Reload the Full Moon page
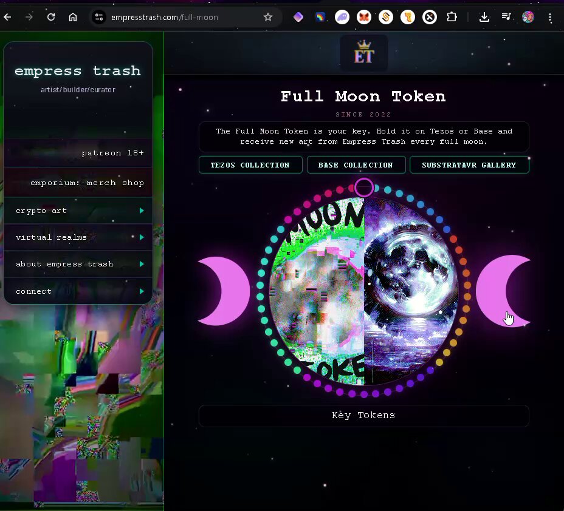564x511 pixels. pos(51,17)
